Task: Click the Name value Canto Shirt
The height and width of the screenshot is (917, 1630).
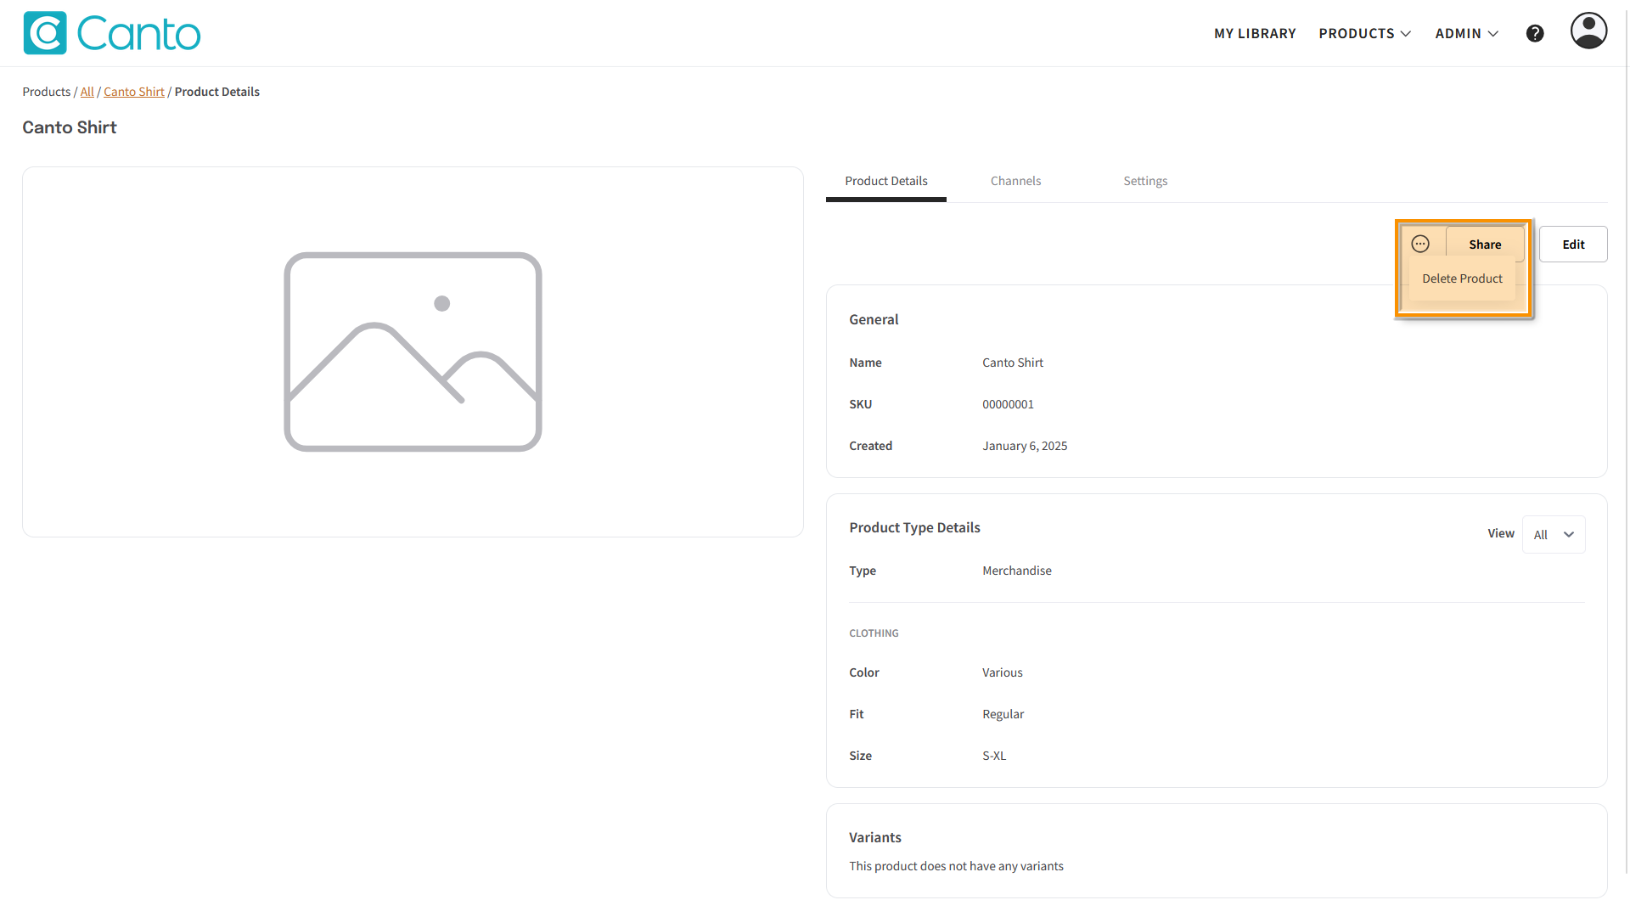Action: click(1013, 363)
